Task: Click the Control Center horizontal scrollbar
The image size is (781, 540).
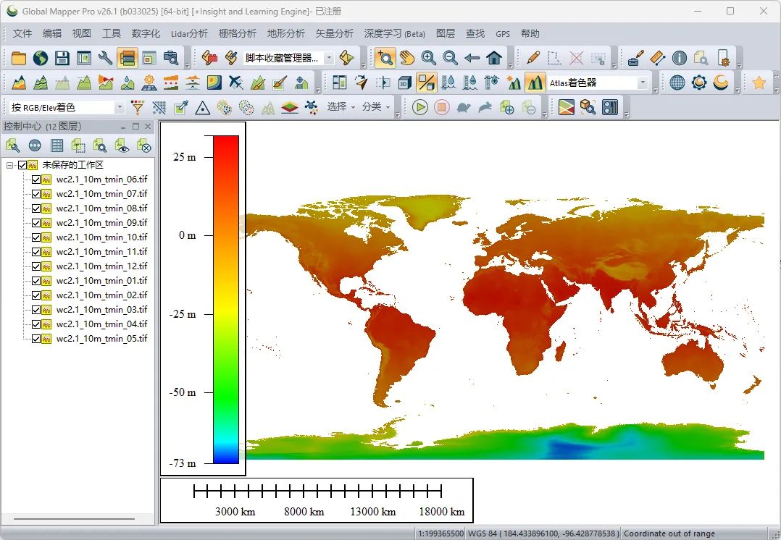Action: click(x=74, y=519)
